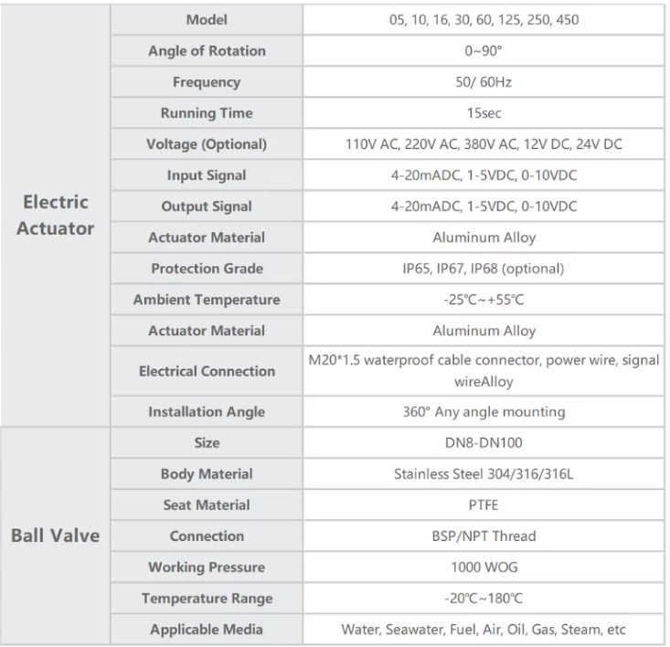
Task: Click the Voltage (Optional) label cell
Action: (207, 144)
